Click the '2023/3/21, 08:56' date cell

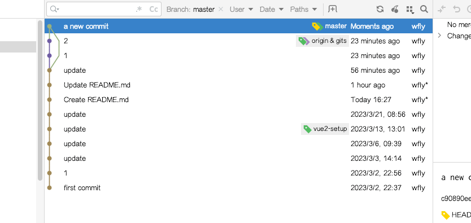pyautogui.click(x=378, y=115)
